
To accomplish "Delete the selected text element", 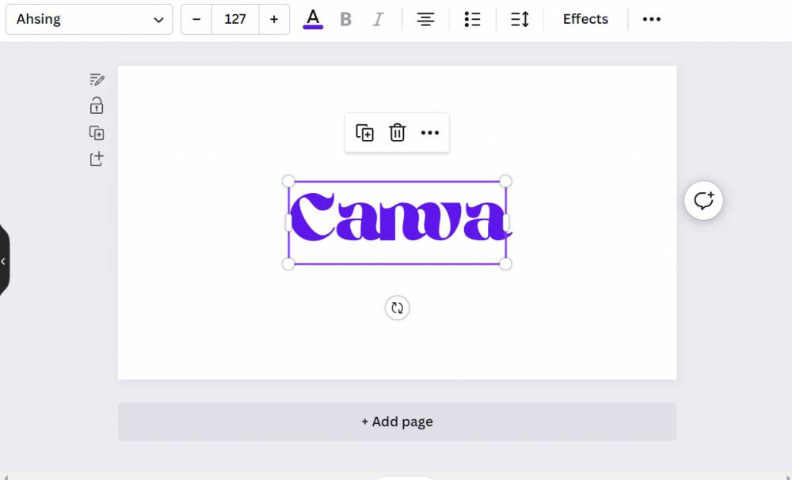I will [x=397, y=133].
